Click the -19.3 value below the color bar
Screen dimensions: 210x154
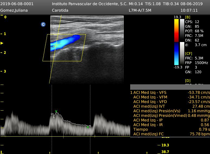(178, 67)
